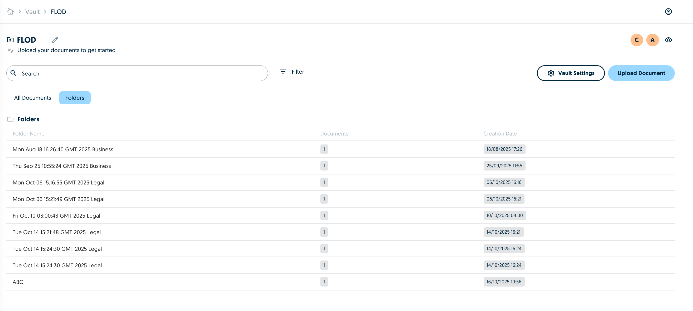The image size is (693, 311).
Task: Click the Creation Date column header
Action: click(x=500, y=134)
